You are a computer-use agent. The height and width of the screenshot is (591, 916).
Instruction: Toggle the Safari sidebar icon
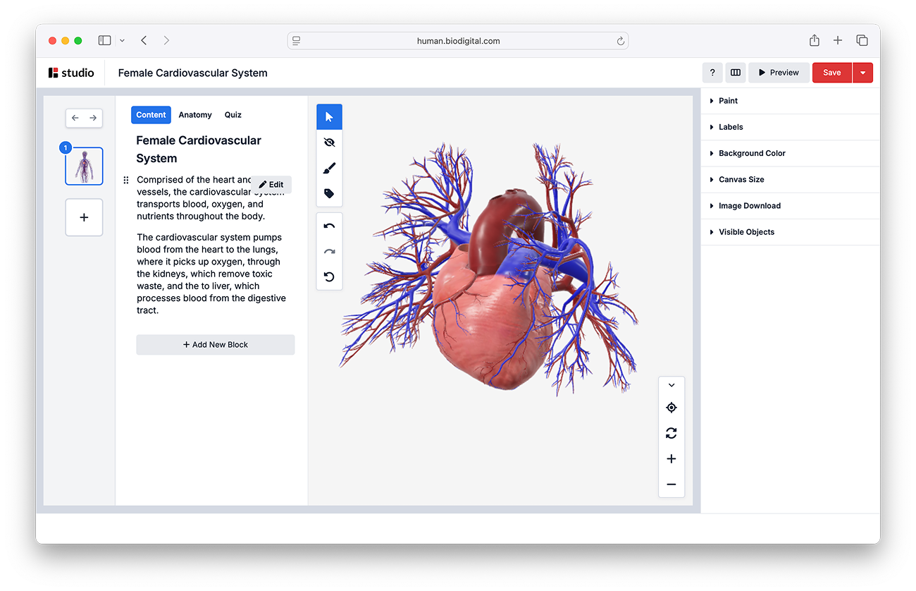point(104,41)
